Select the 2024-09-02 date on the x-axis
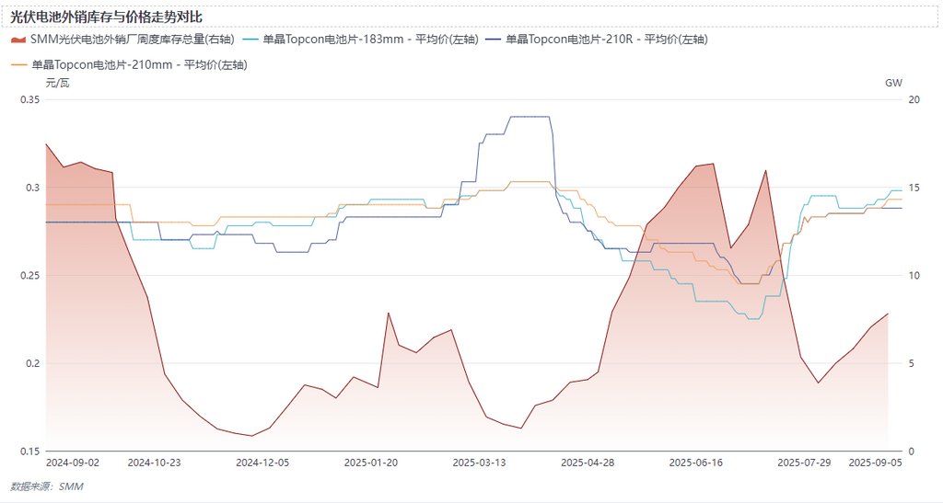943x503 pixels. (72, 463)
